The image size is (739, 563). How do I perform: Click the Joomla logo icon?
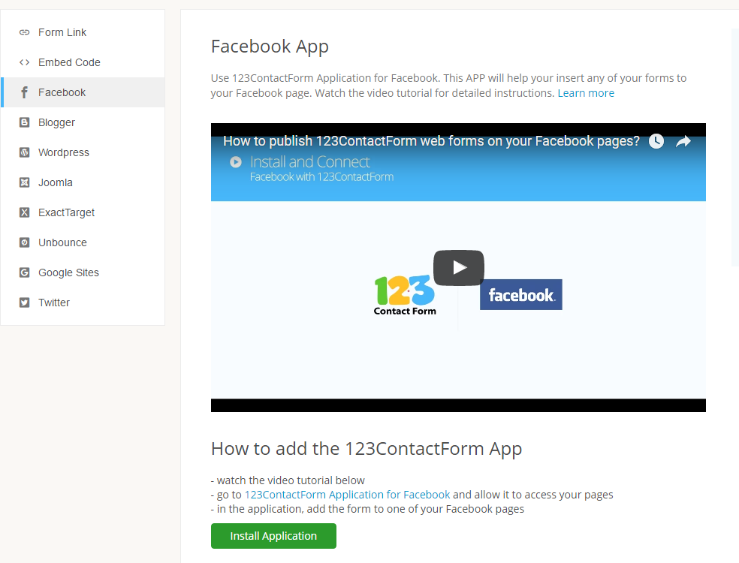pyautogui.click(x=24, y=182)
